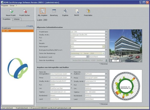Click the PLZ field showing 80687

pyautogui.click(x=87, y=38)
